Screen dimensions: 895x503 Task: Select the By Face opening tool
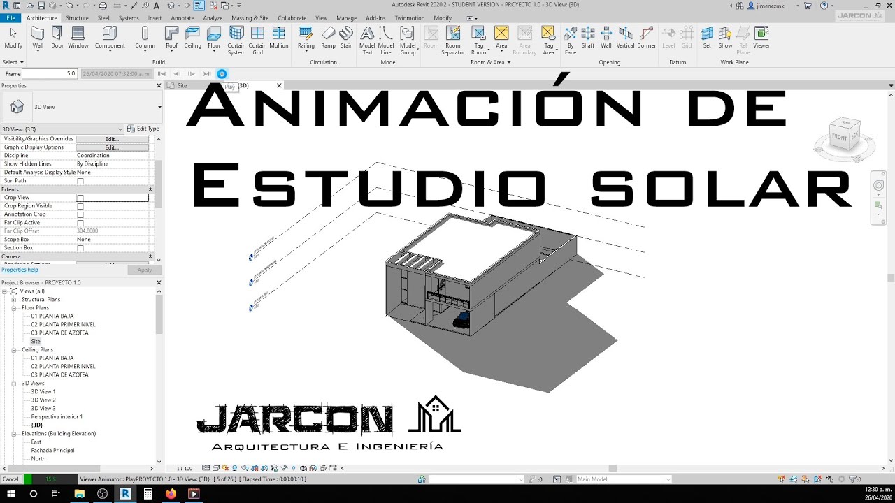pyautogui.click(x=571, y=40)
